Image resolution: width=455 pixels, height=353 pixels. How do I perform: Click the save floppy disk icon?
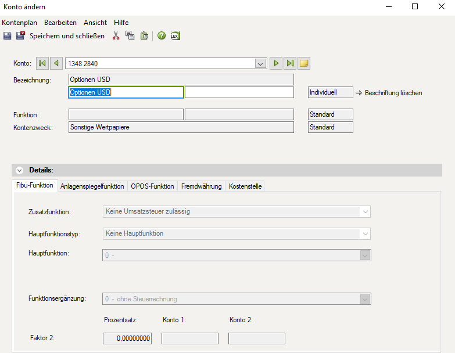click(7, 36)
